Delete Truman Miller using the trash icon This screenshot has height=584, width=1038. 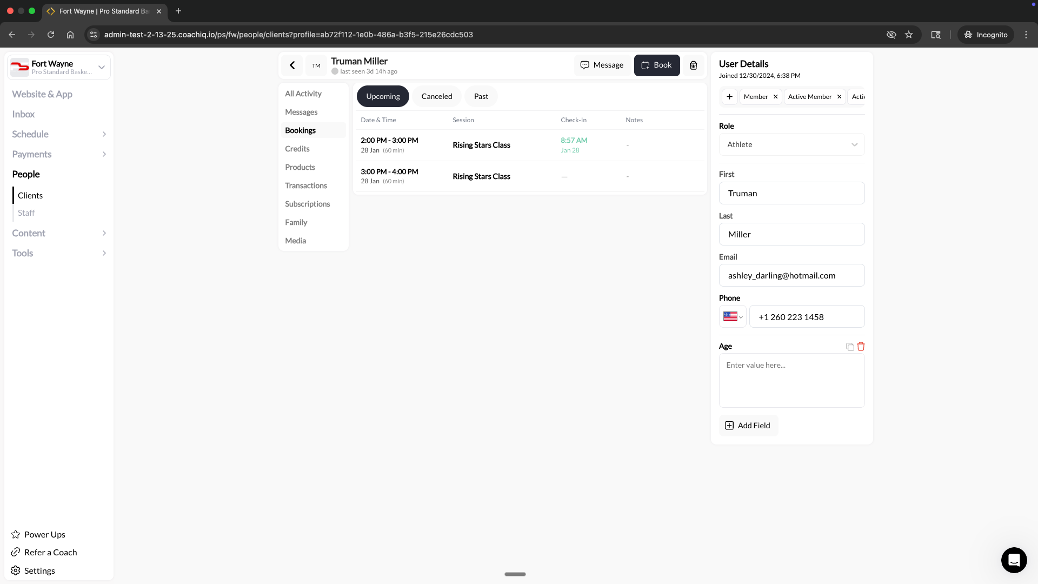pos(694,65)
